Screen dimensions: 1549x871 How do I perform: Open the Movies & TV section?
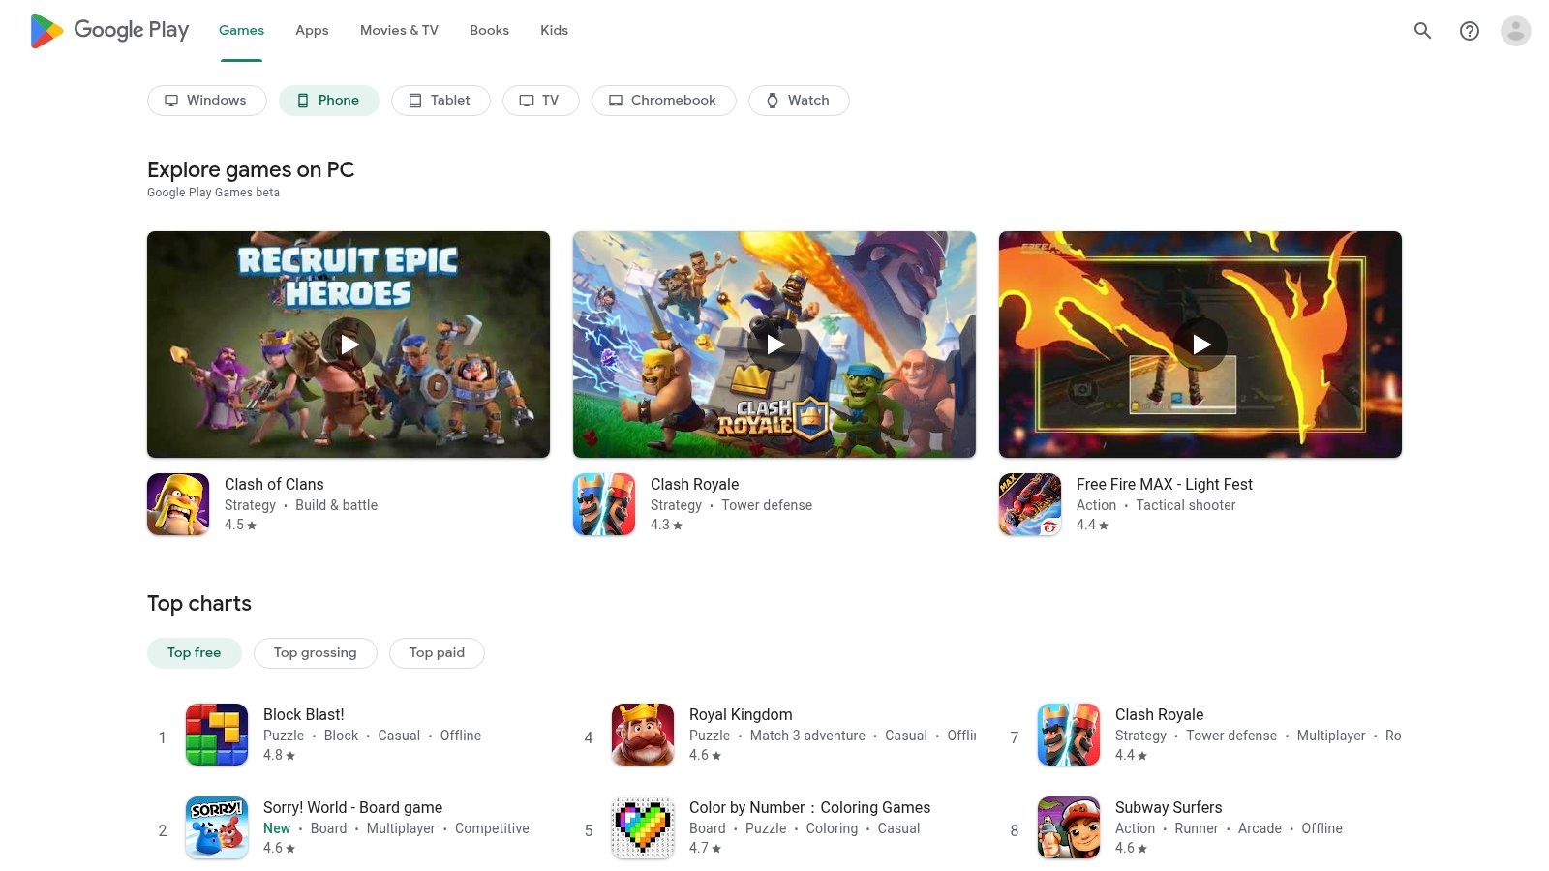tap(399, 31)
